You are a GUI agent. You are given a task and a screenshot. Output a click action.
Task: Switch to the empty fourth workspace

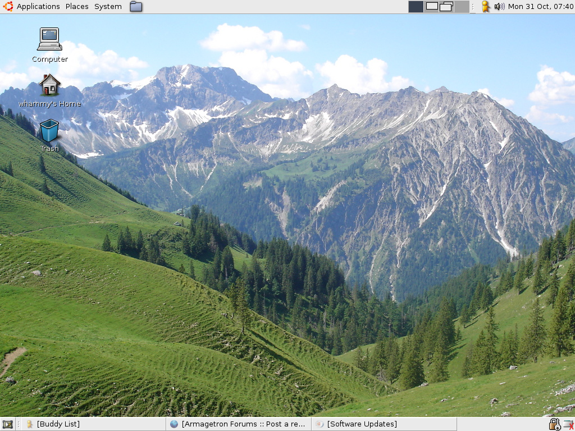[x=462, y=7]
